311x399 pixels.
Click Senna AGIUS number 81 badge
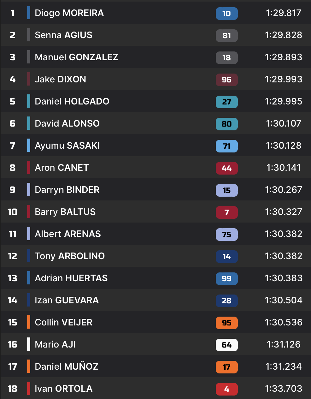(x=226, y=36)
